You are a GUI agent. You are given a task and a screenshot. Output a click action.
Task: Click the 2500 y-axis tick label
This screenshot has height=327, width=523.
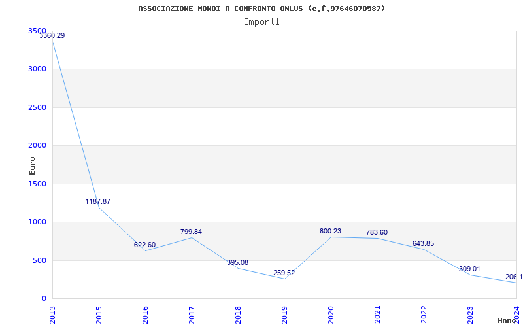point(37,107)
